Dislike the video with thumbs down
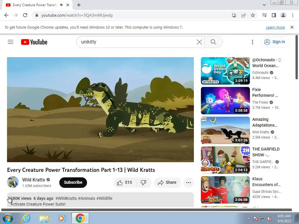Viewport: 299px width, 224px height. pyautogui.click(x=143, y=183)
